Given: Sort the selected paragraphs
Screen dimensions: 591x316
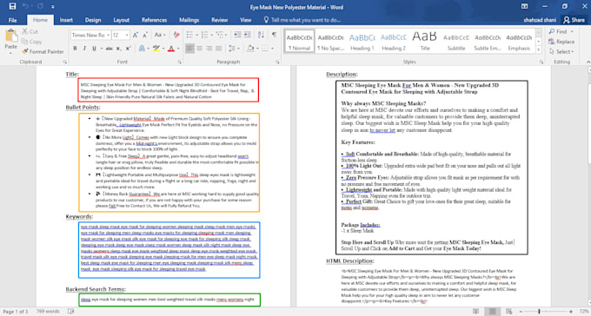Looking at the screenshot, I should (x=261, y=35).
